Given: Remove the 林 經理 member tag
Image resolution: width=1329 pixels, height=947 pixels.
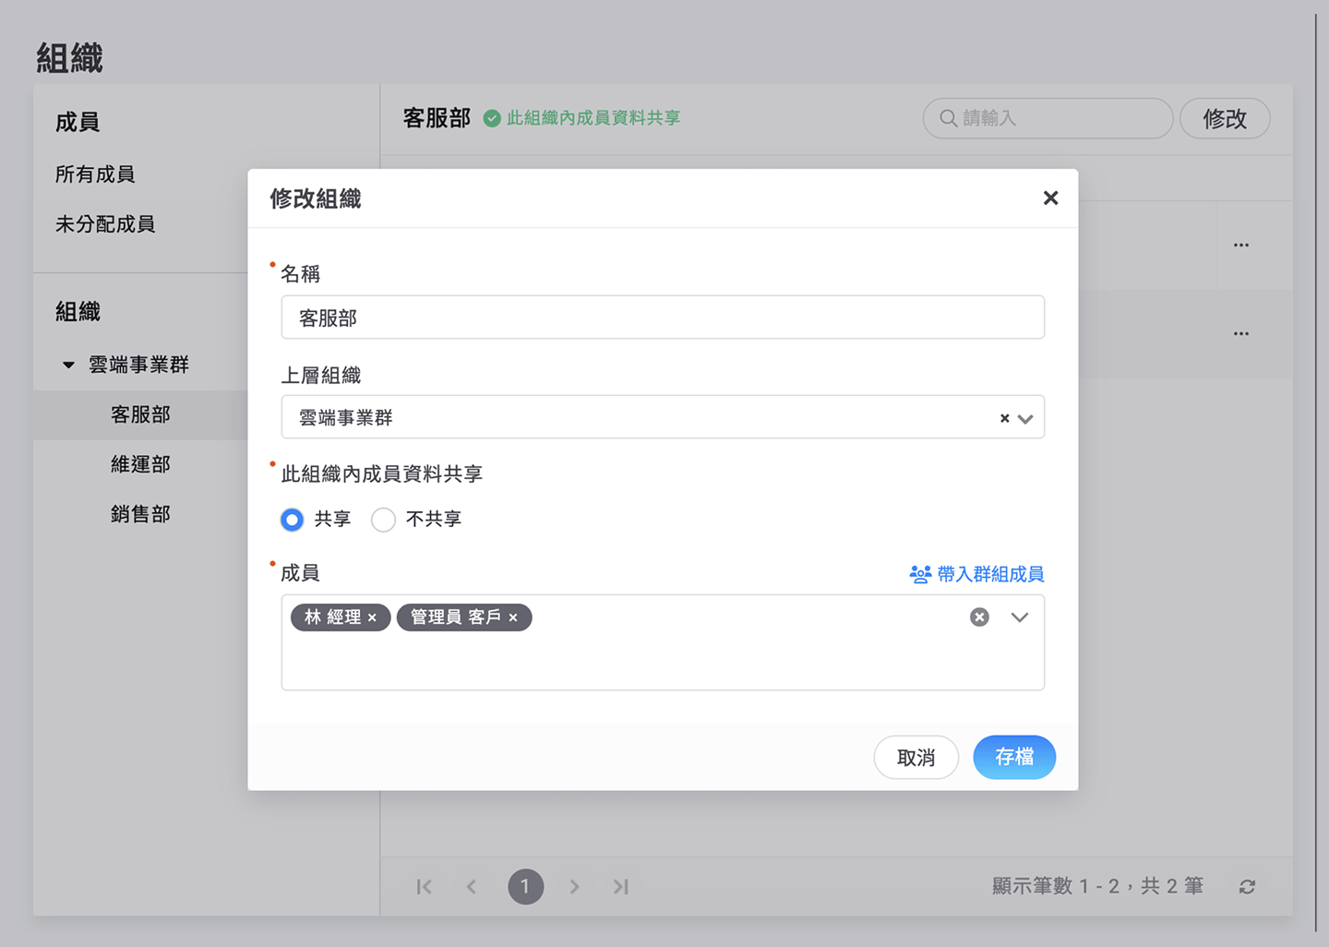Looking at the screenshot, I should point(373,617).
